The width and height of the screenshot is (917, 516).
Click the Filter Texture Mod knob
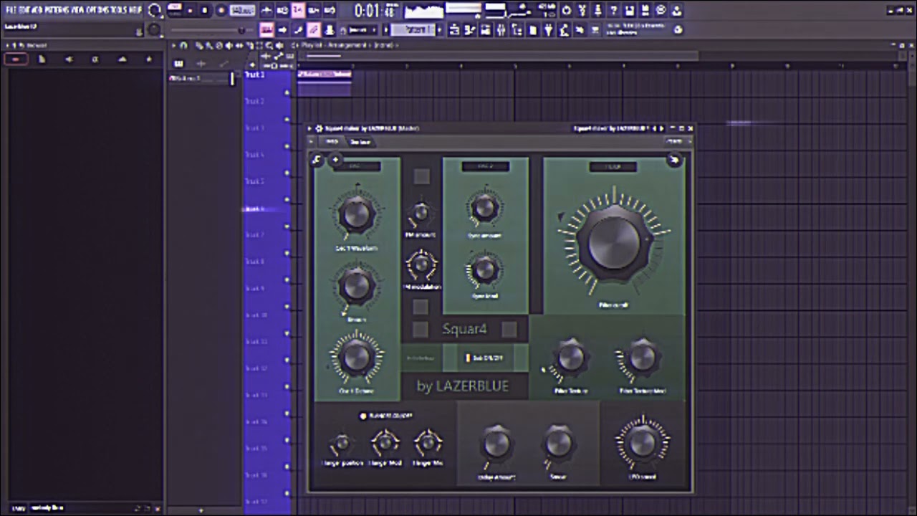coord(642,358)
